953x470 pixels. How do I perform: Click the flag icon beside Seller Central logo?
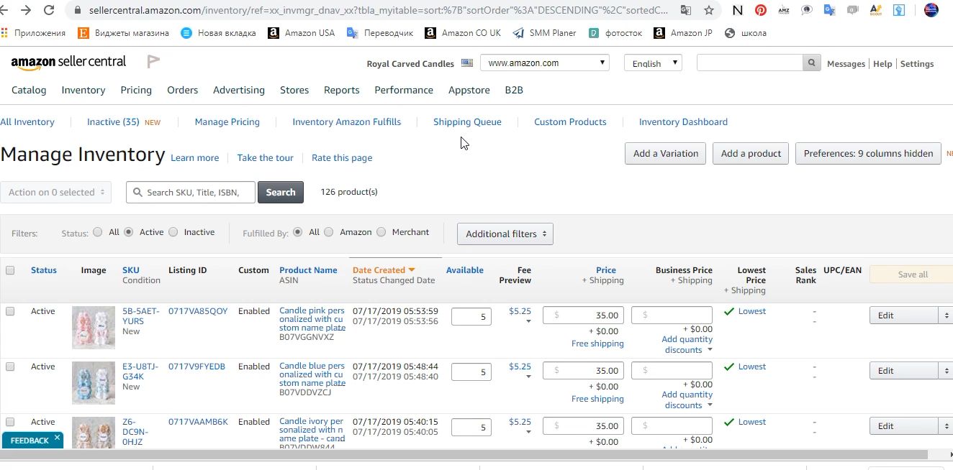point(153,62)
